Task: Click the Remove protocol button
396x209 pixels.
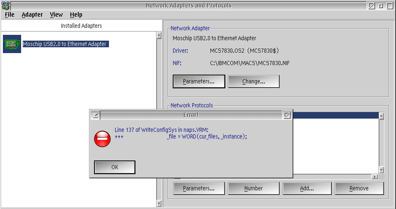Action: pos(359,188)
